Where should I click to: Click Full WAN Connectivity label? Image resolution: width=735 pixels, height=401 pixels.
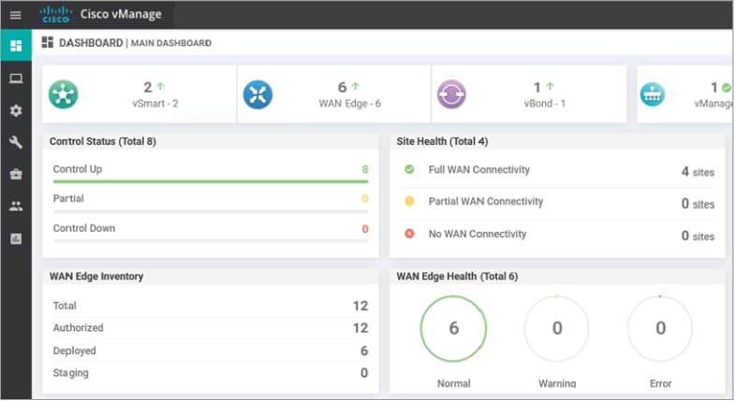point(479,169)
